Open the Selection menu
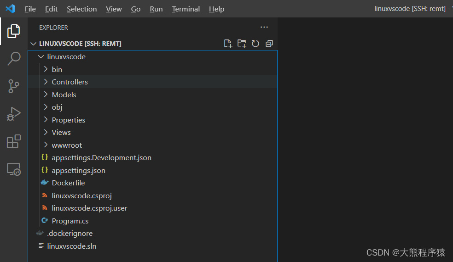453x262 pixels. 82,9
